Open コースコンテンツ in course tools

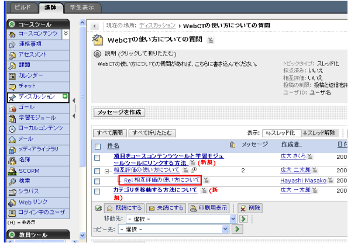pos(37,33)
